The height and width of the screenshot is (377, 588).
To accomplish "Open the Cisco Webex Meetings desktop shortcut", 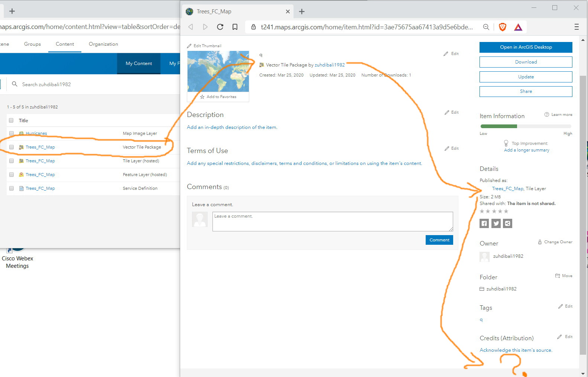I will pyautogui.click(x=17, y=258).
